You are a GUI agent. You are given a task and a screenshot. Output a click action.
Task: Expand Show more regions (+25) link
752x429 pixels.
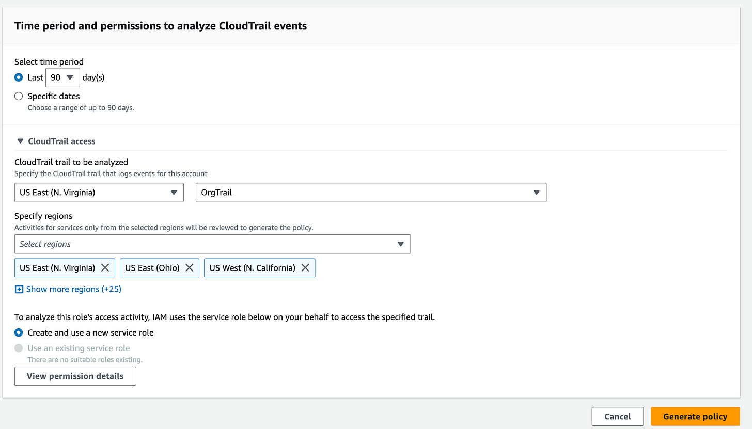click(x=74, y=289)
